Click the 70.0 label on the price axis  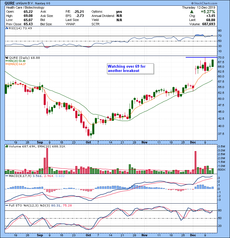pyautogui.click(x=221, y=58)
